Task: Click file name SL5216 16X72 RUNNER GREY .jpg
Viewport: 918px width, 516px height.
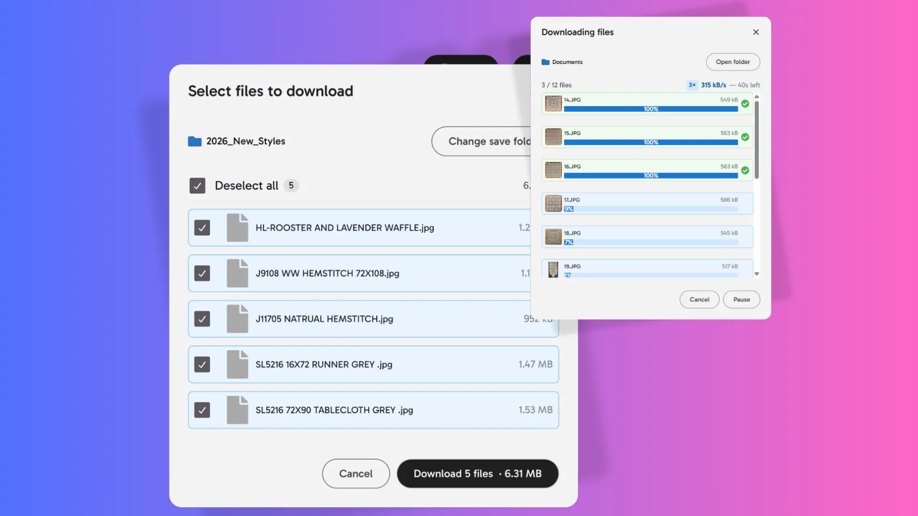Action: pyautogui.click(x=324, y=365)
